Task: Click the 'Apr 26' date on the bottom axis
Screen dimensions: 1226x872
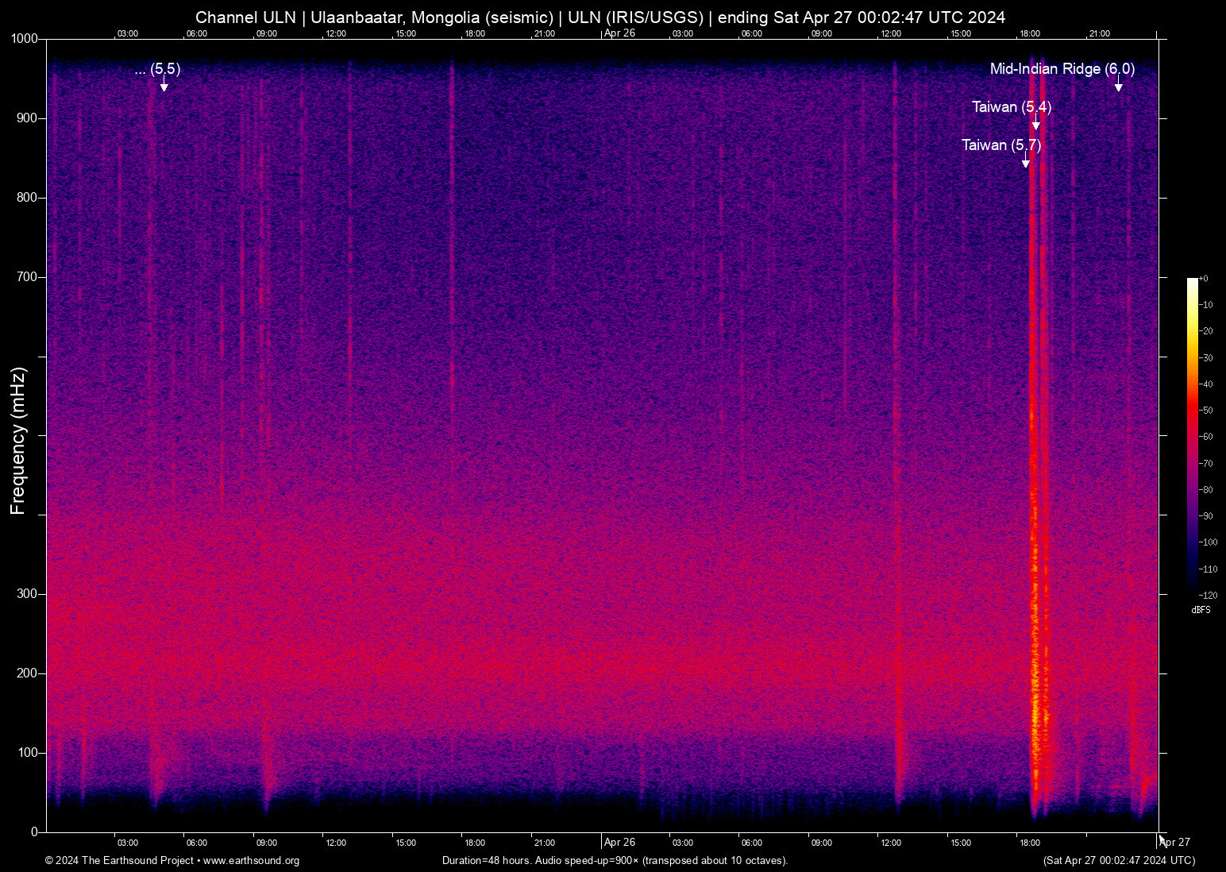Action: pos(619,842)
